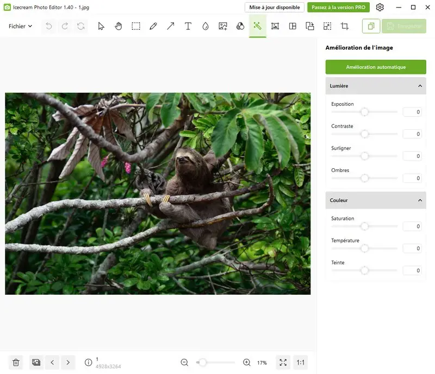The image size is (435, 374).
Task: Select the blur drop tool
Action: pos(206,26)
